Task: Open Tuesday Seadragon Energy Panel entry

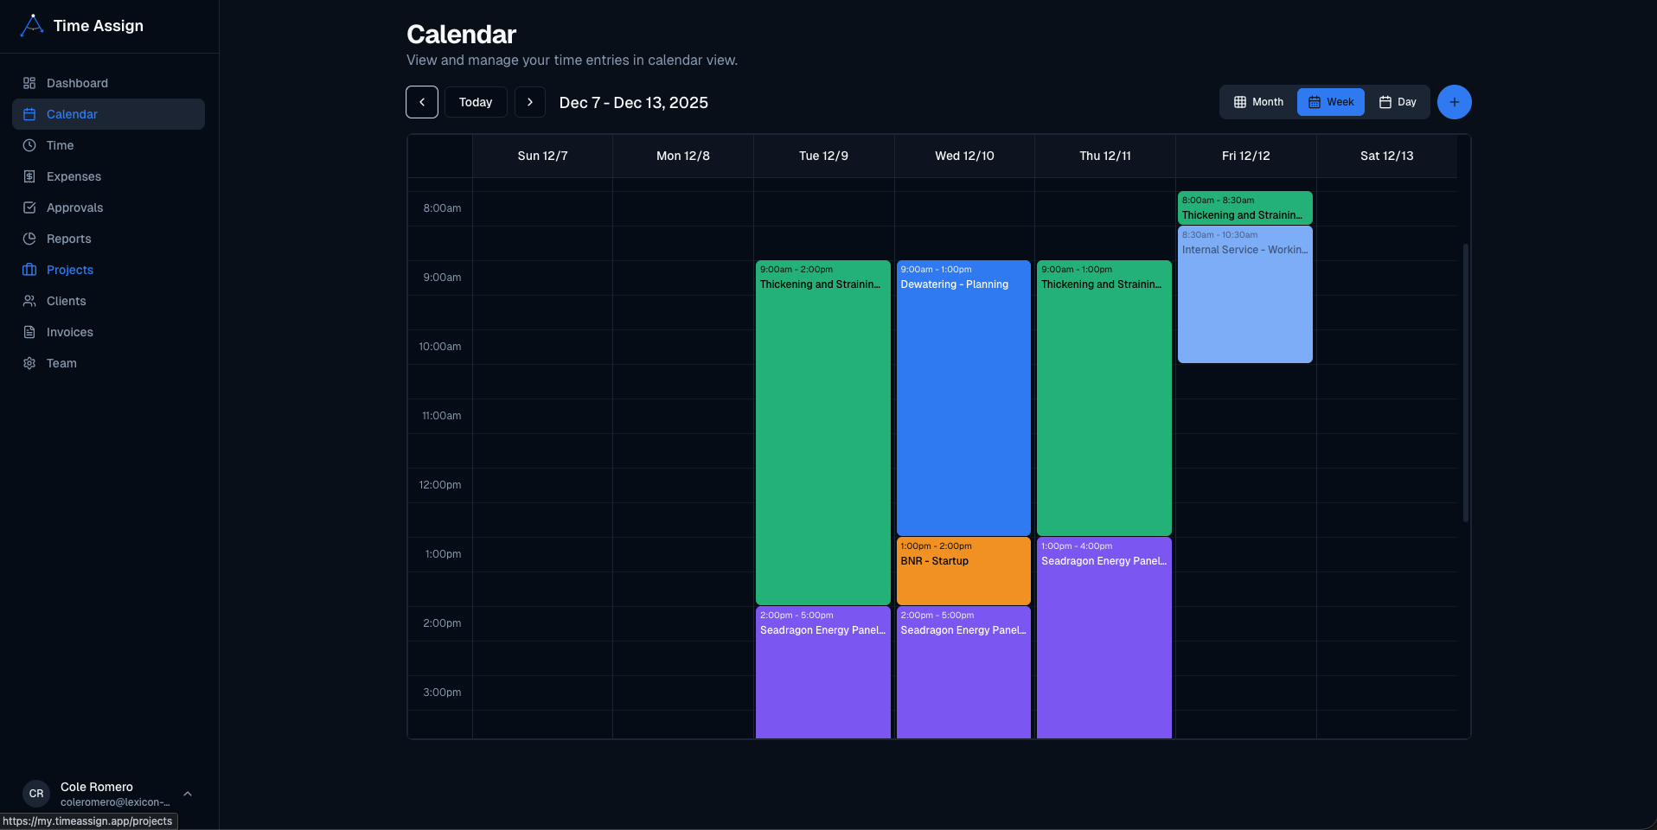Action: (x=823, y=673)
